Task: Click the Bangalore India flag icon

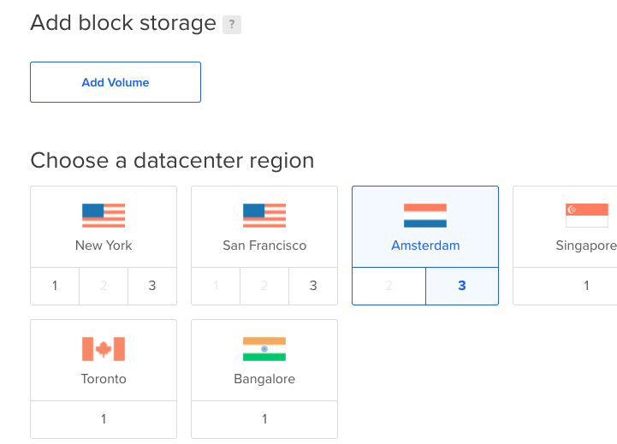Action: pyautogui.click(x=264, y=349)
